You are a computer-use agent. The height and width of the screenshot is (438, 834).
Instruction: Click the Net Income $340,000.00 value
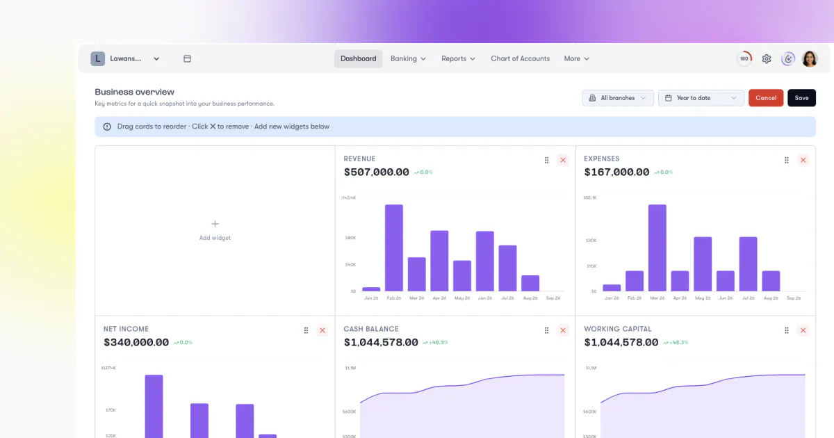coord(136,343)
